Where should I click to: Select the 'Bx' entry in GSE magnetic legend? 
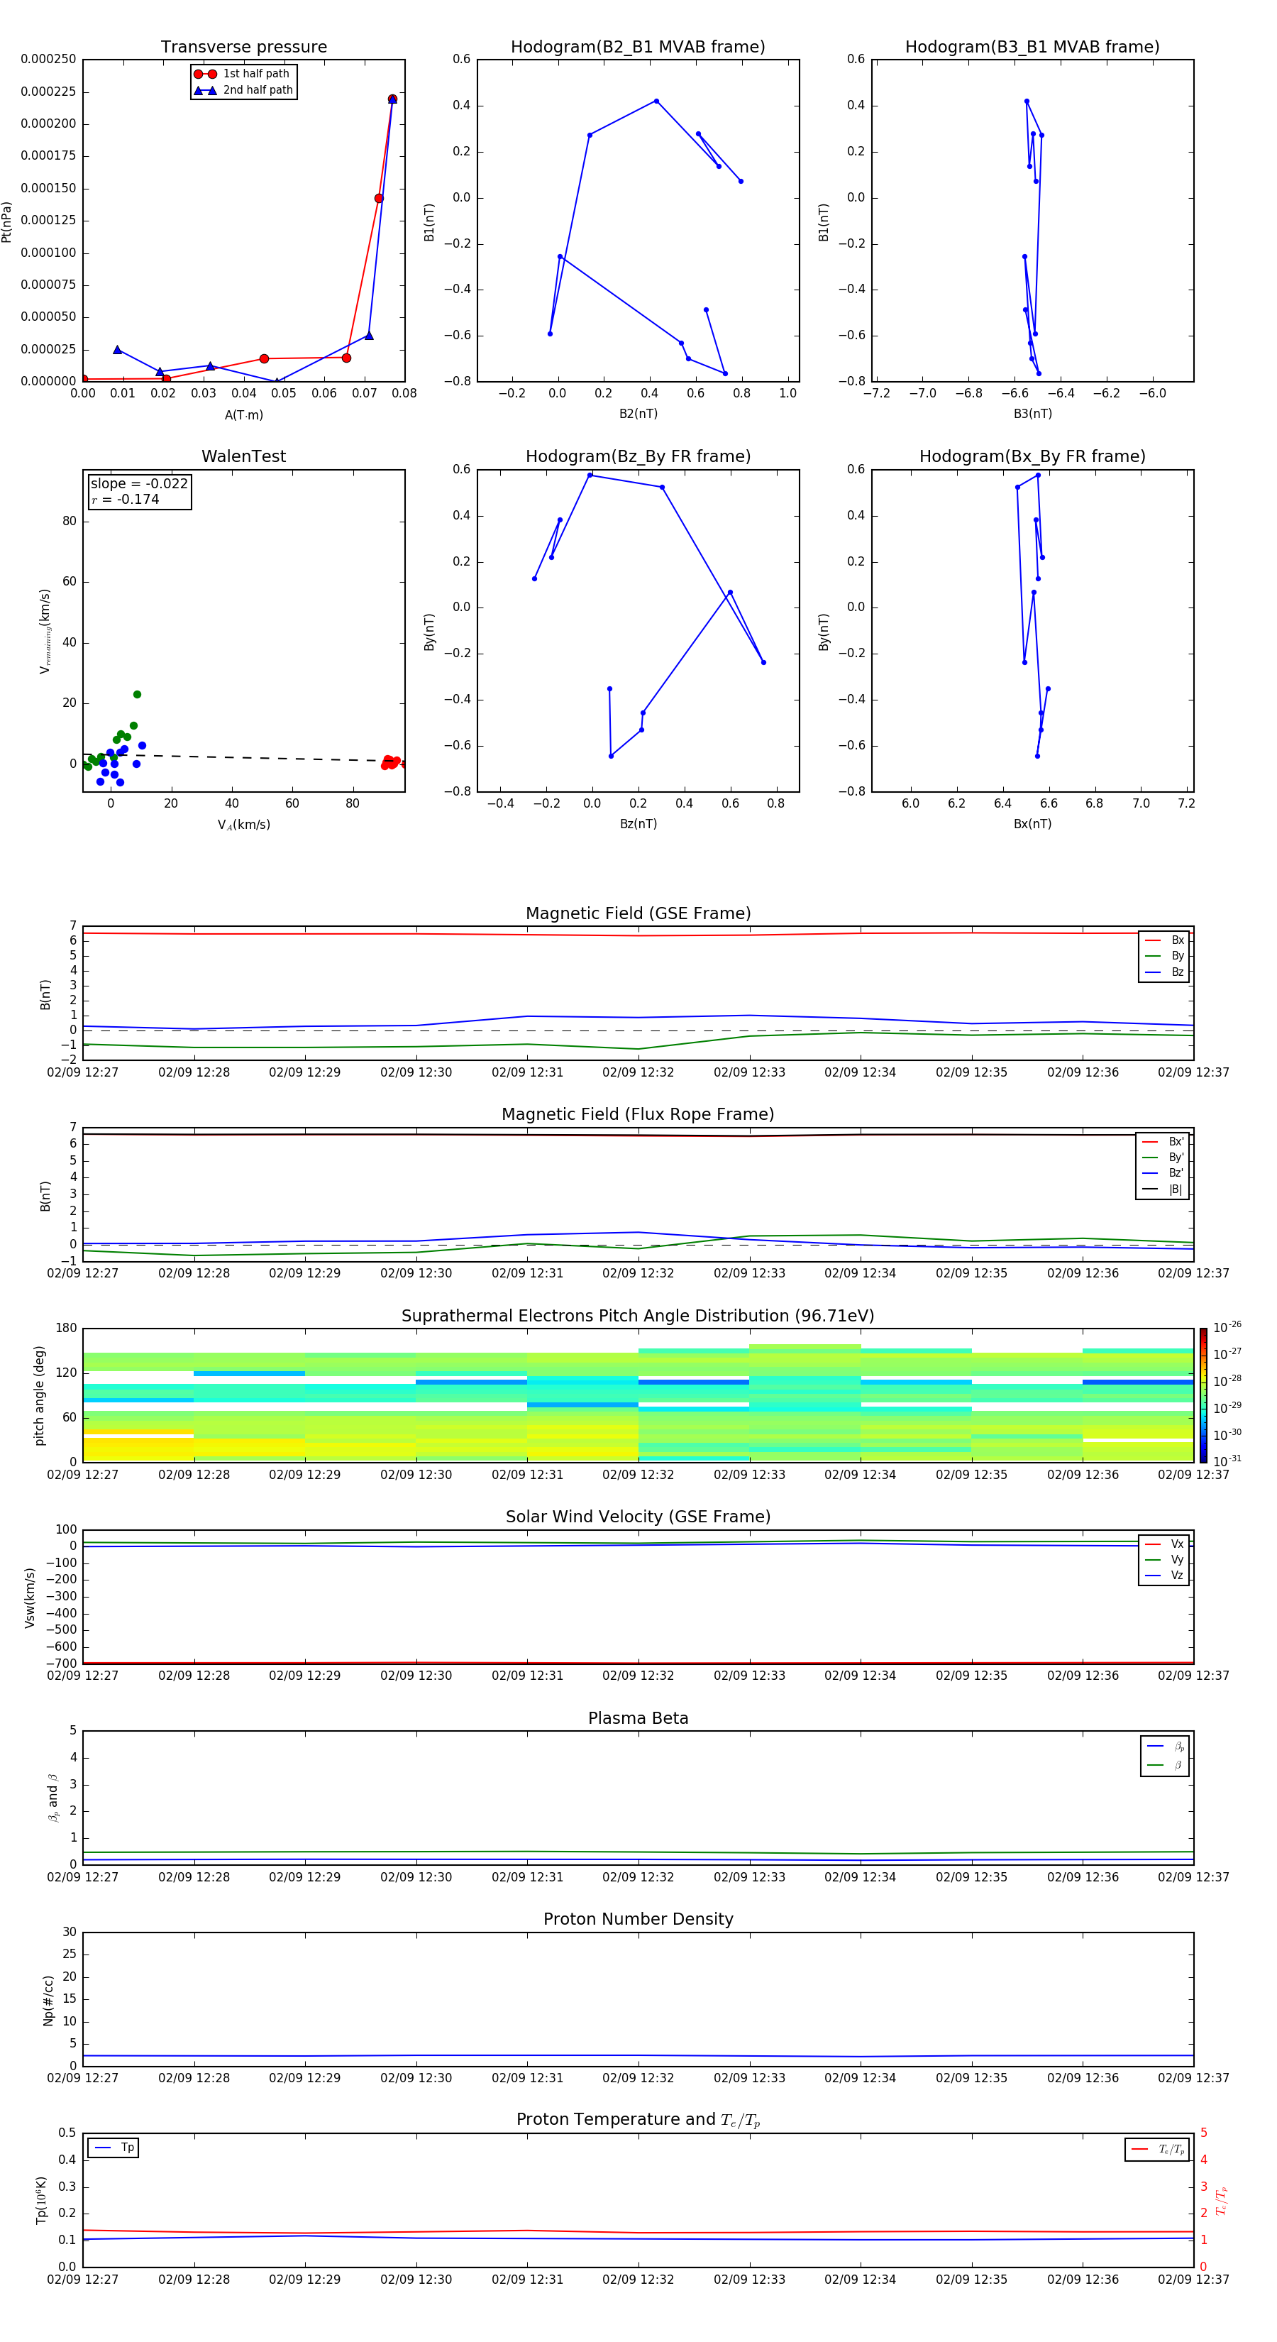point(1165,940)
